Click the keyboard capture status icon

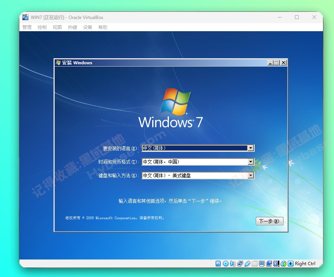coord(290,263)
